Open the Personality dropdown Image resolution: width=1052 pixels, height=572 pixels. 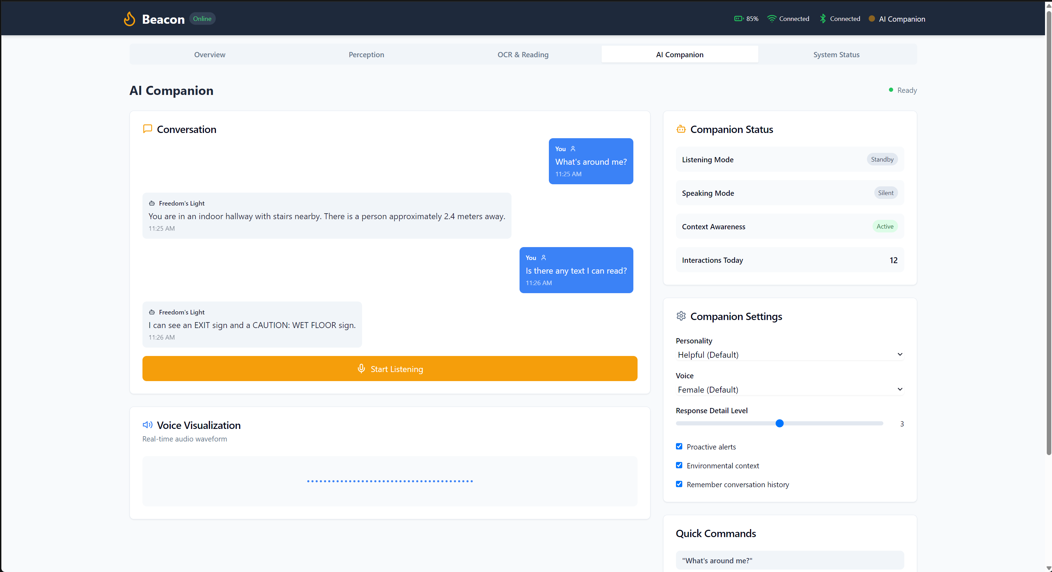tap(789, 354)
